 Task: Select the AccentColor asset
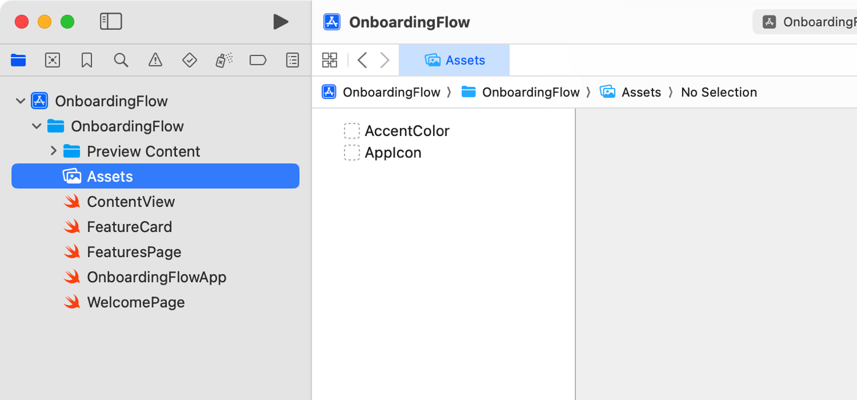406,131
